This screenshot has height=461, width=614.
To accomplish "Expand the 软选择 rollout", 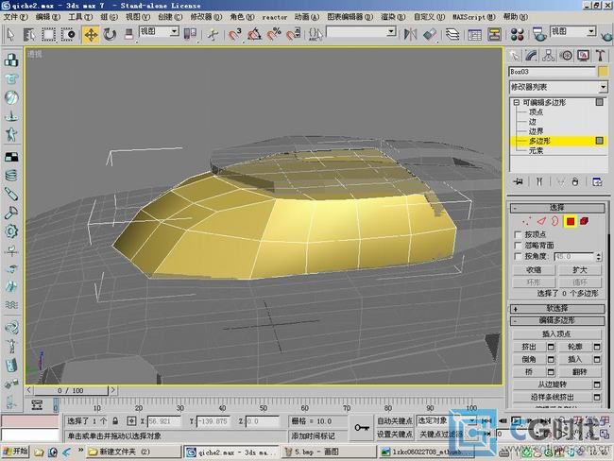I will click(x=556, y=309).
